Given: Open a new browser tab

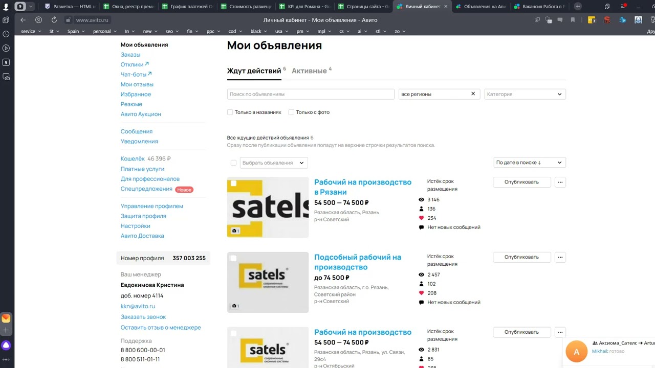Looking at the screenshot, I should [578, 6].
